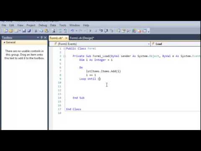
Task: Click the New Project toolbar icon
Action: [x=6, y=31]
